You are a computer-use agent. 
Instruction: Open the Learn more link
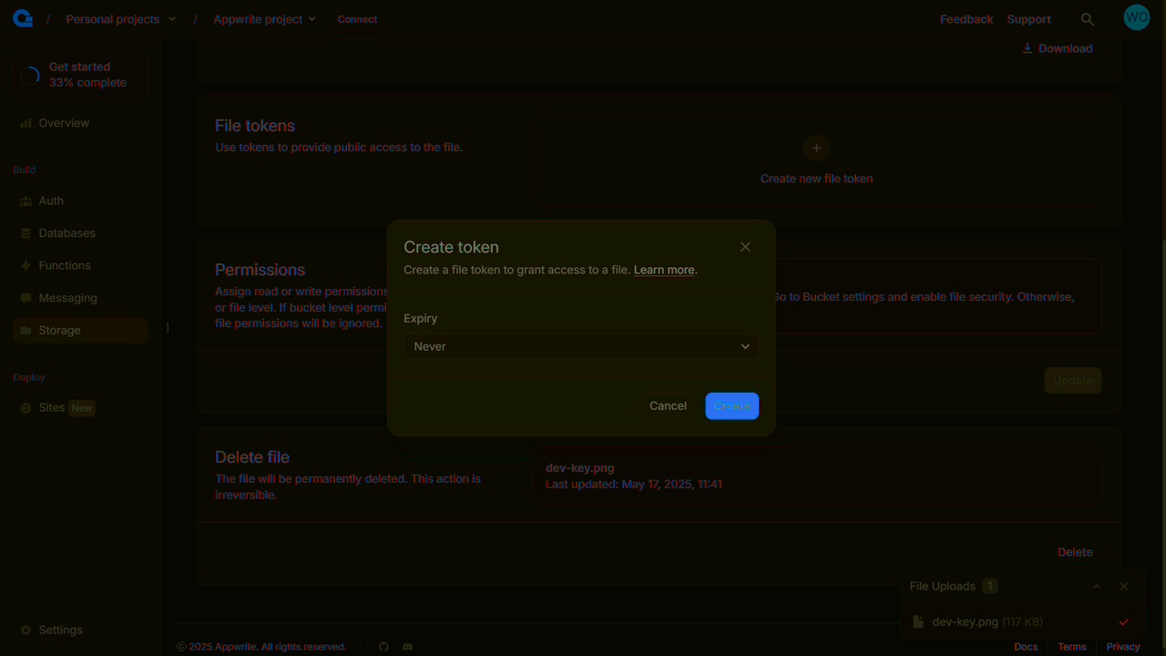point(663,270)
